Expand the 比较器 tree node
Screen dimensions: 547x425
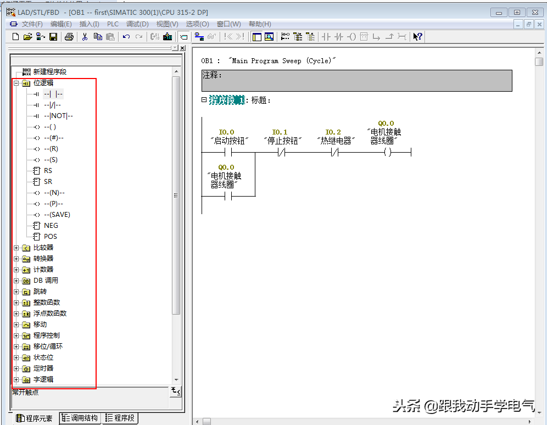[x=16, y=248]
